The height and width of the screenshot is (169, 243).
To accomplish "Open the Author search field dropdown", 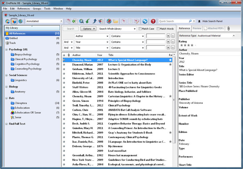I will pos(107,36).
